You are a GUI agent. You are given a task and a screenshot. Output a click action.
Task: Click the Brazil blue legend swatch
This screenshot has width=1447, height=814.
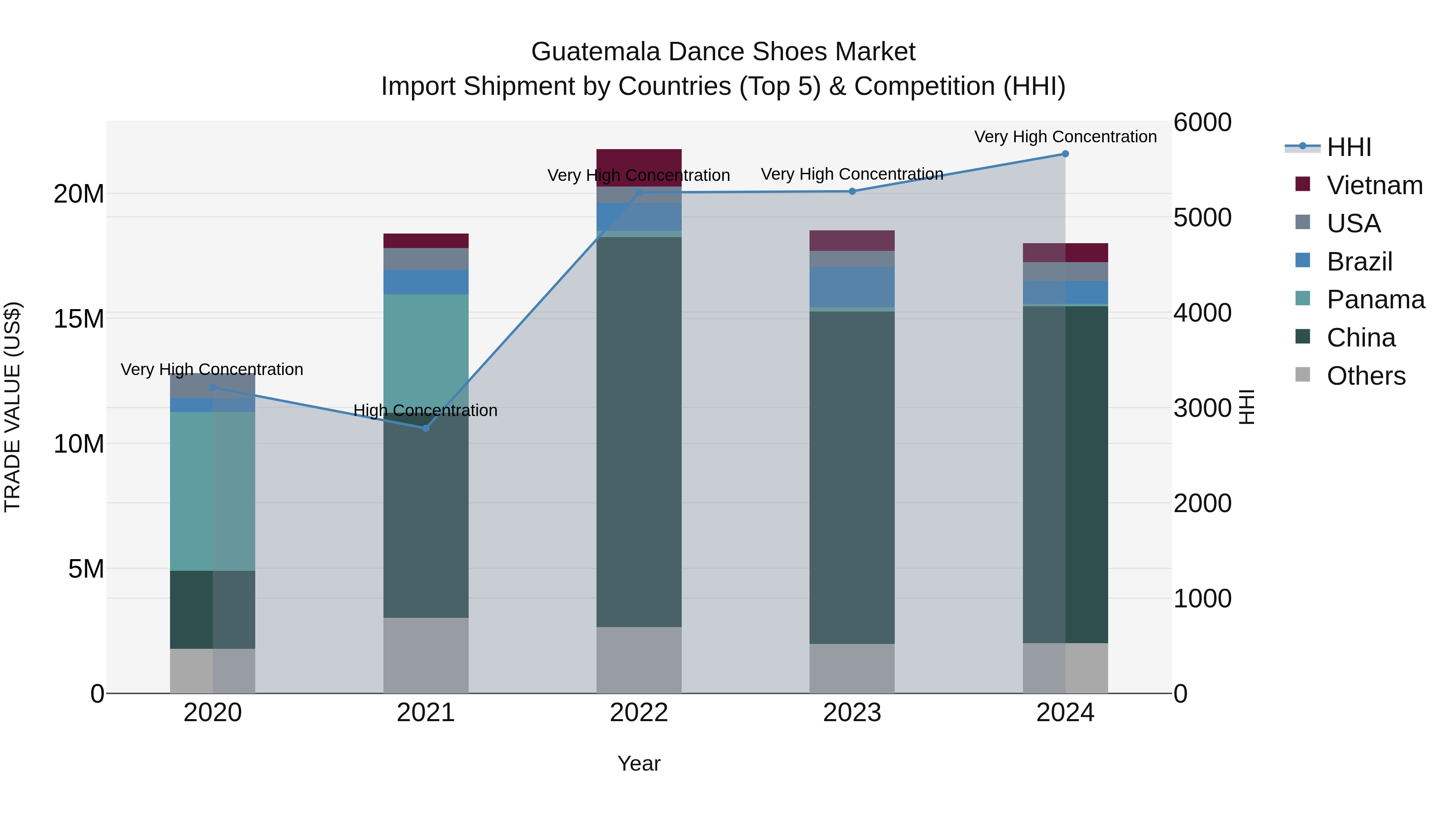pyautogui.click(x=1303, y=260)
